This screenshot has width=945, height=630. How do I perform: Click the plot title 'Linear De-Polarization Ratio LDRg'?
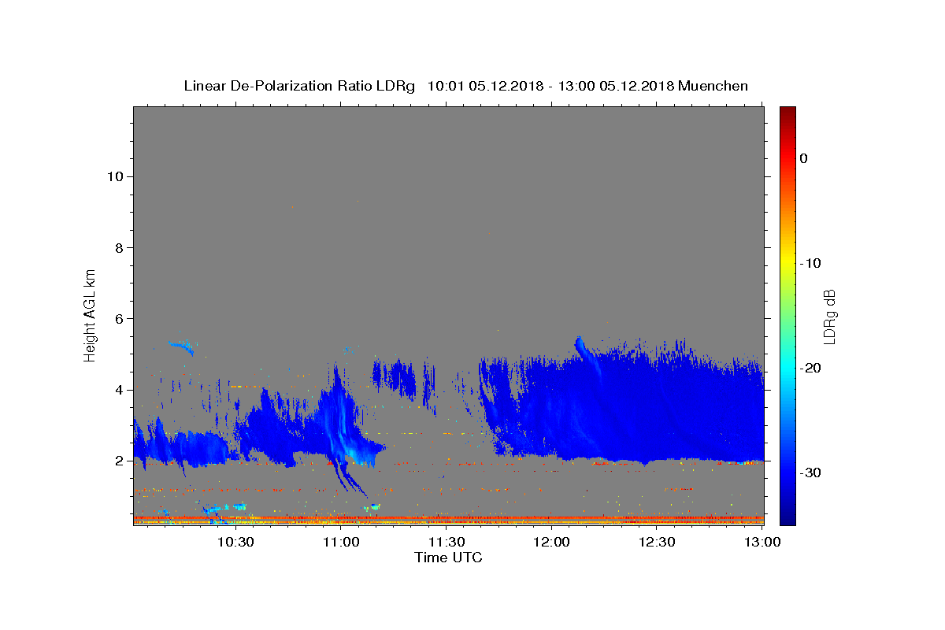click(298, 86)
